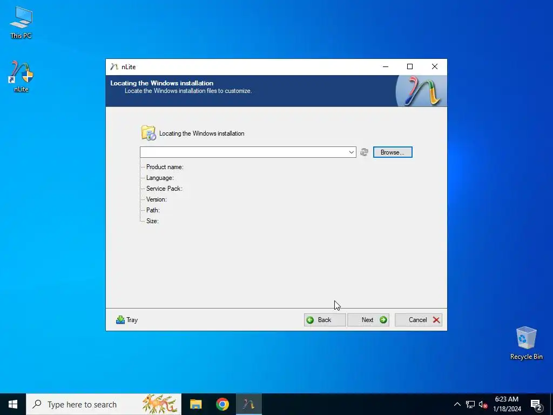This screenshot has height=415, width=553.
Task: Click the nLite taskbar button
Action: (x=249, y=404)
